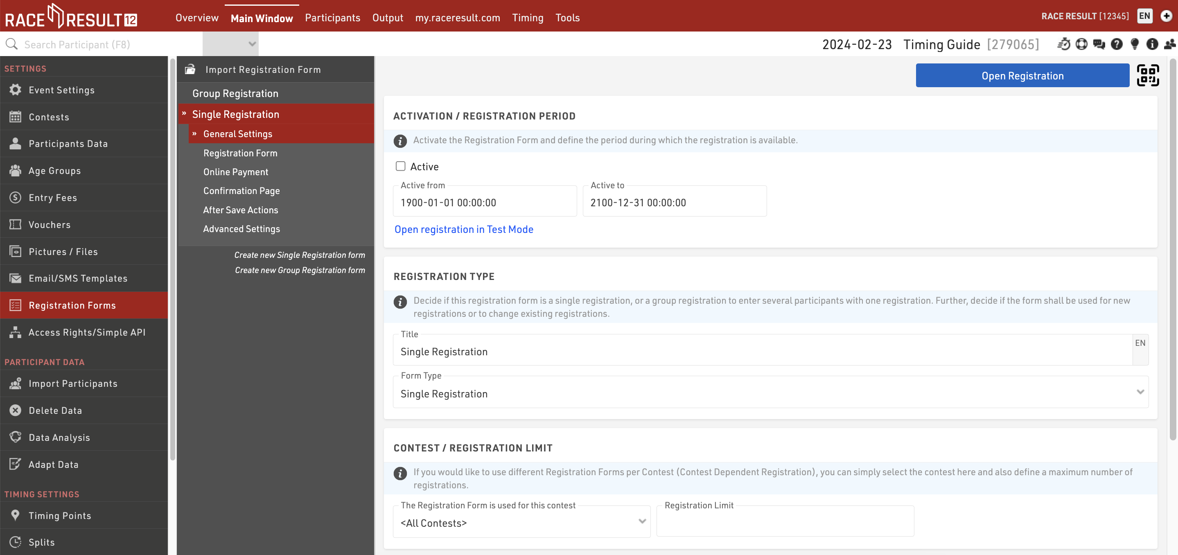Click the Access Rights network icon
This screenshot has height=555, width=1178.
pos(15,332)
